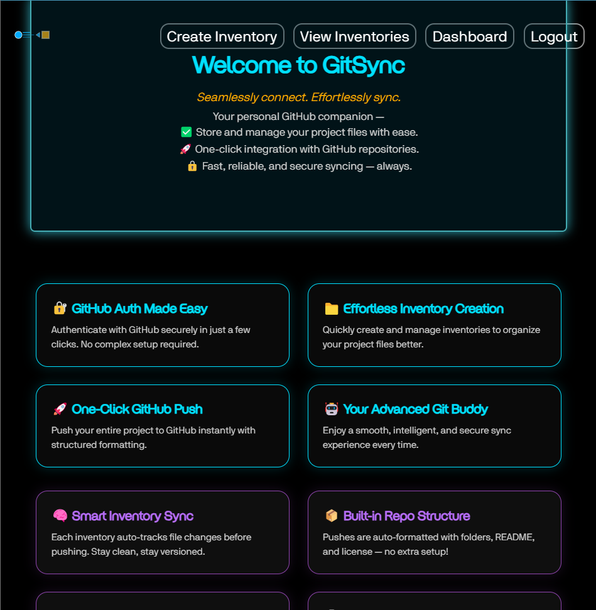Click the rocket icon on One-Click GitHub Push
This screenshot has width=596, height=610.
click(x=60, y=409)
